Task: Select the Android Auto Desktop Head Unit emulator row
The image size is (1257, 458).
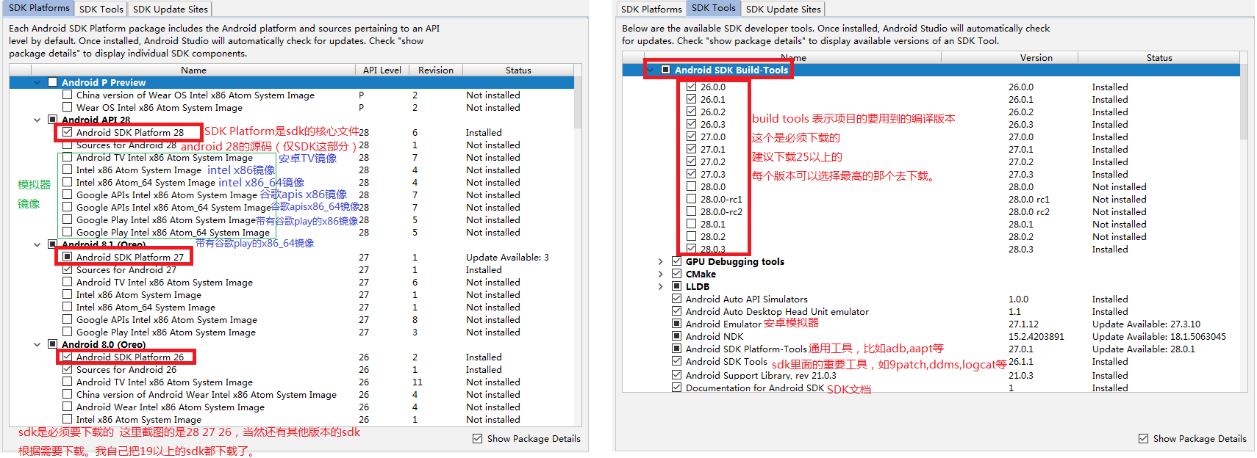Action: pos(931,311)
